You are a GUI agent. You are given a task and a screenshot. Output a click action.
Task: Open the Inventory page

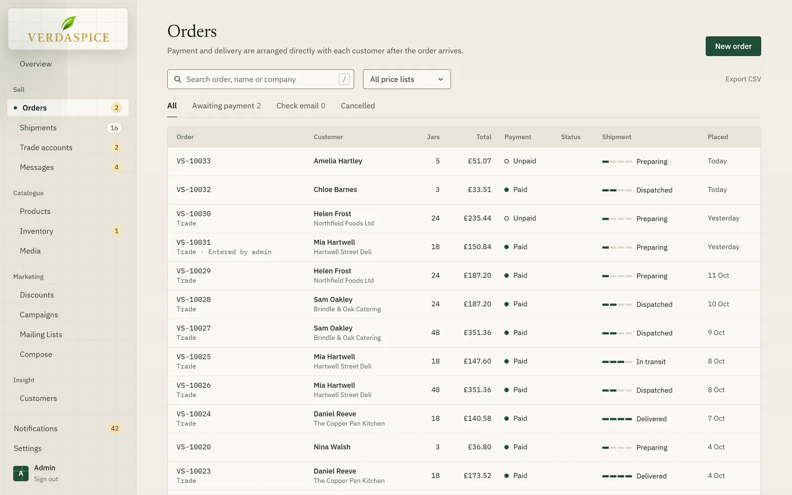[68, 231]
